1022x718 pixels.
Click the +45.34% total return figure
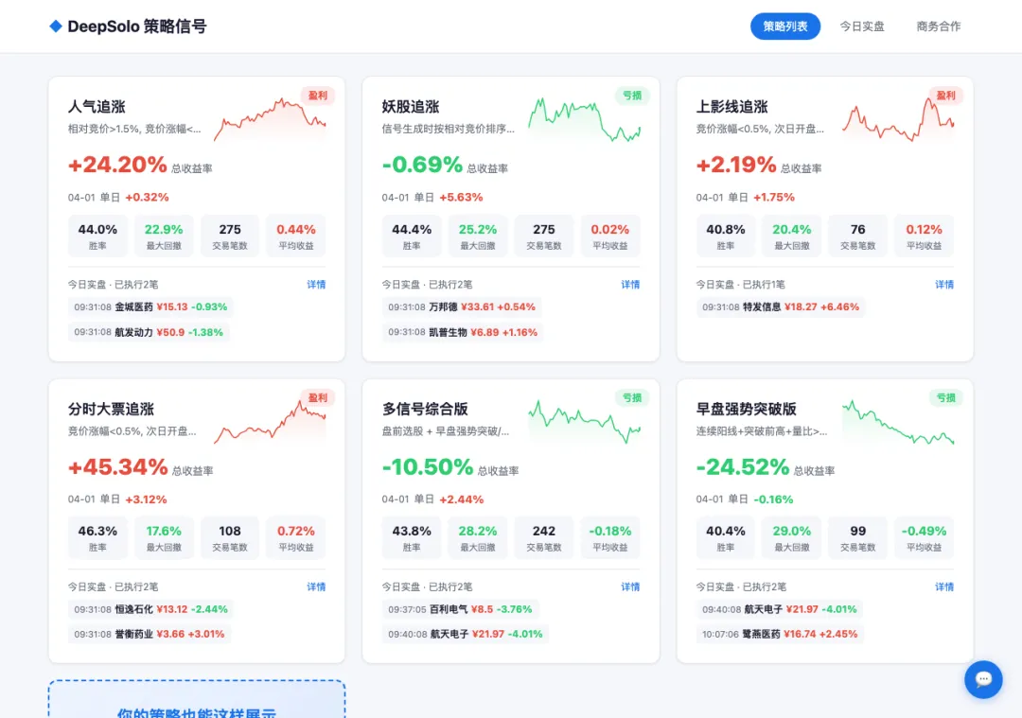118,466
